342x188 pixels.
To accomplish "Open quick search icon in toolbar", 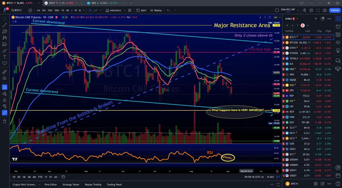I will pyautogui.click(x=304, y=10).
